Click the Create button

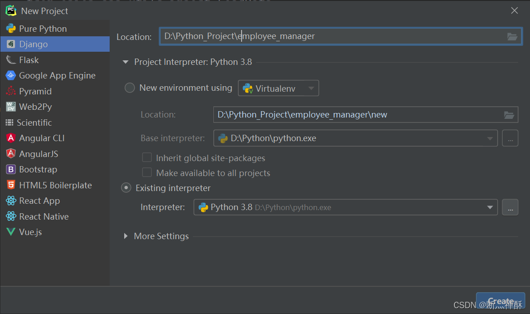(x=500, y=301)
